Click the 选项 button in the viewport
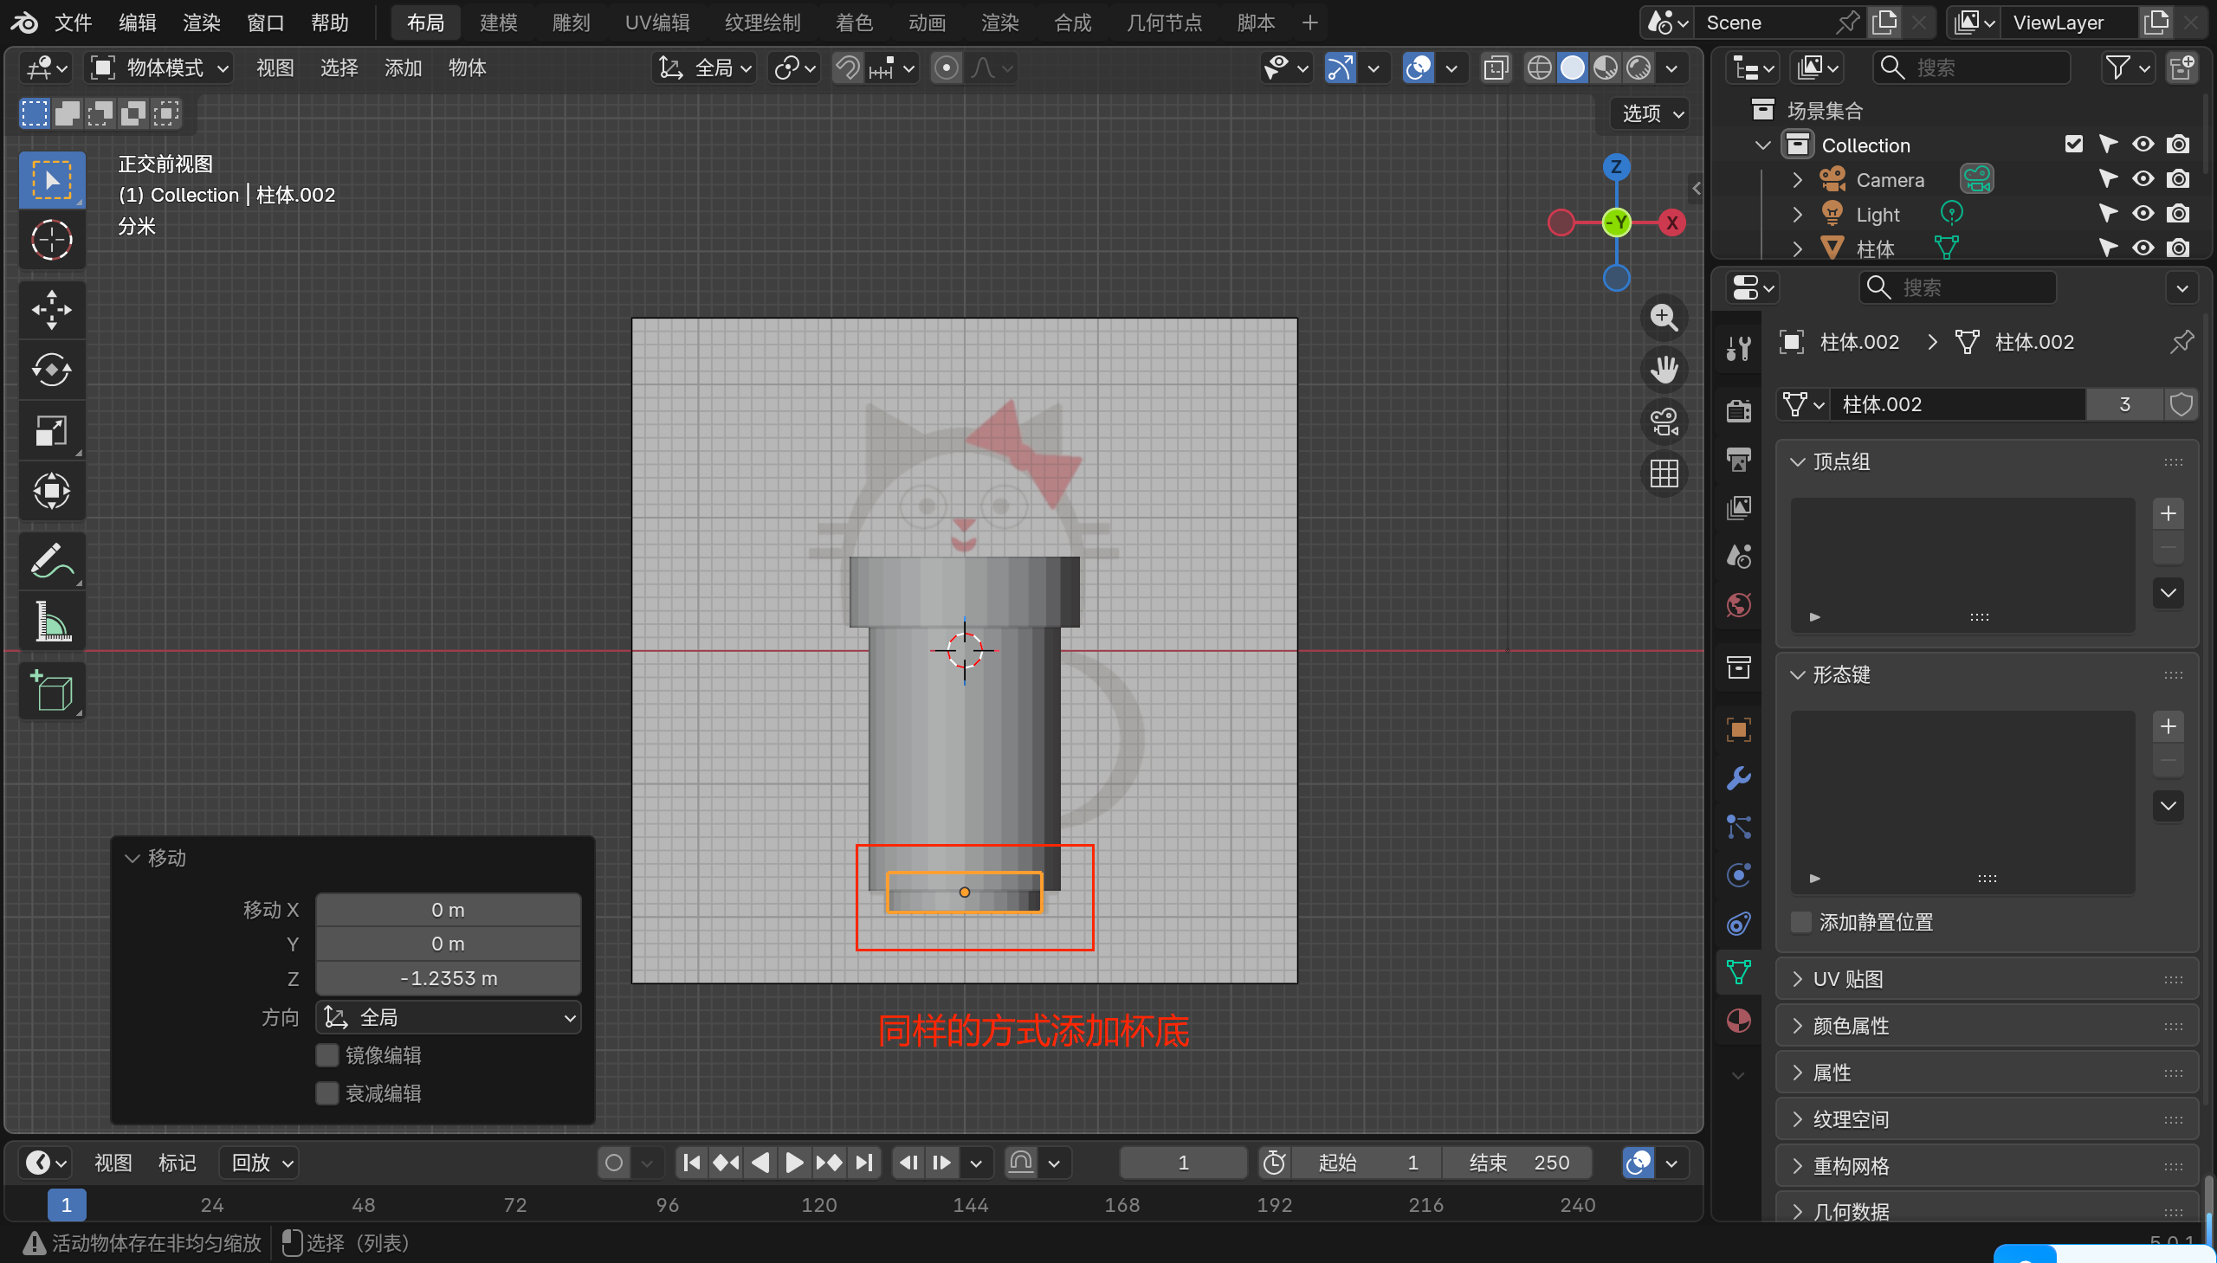Screen dimensions: 2217x1263 pyautogui.click(x=1651, y=113)
